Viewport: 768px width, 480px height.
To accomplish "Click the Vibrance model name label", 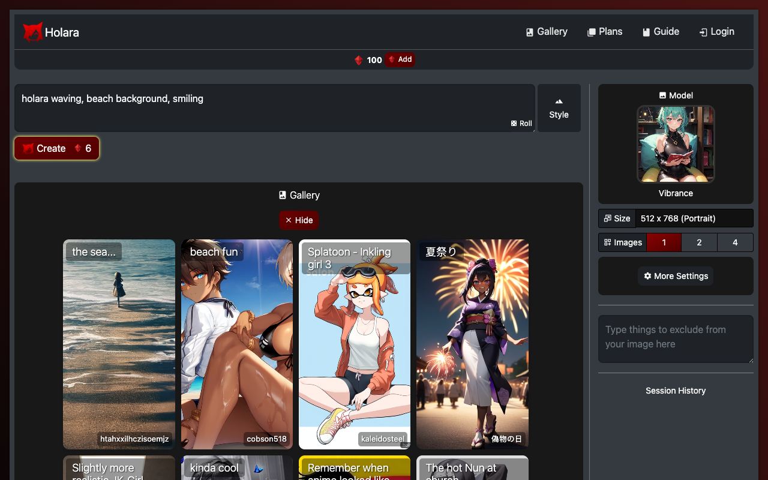I will [676, 193].
